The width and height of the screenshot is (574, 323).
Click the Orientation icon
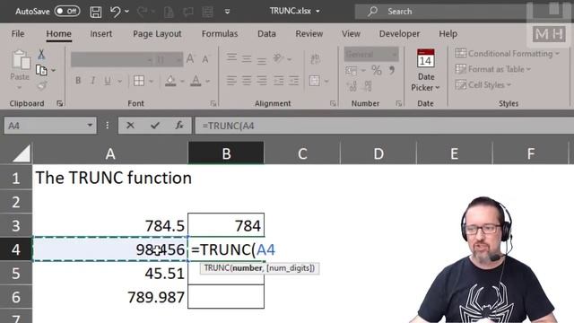(278, 58)
